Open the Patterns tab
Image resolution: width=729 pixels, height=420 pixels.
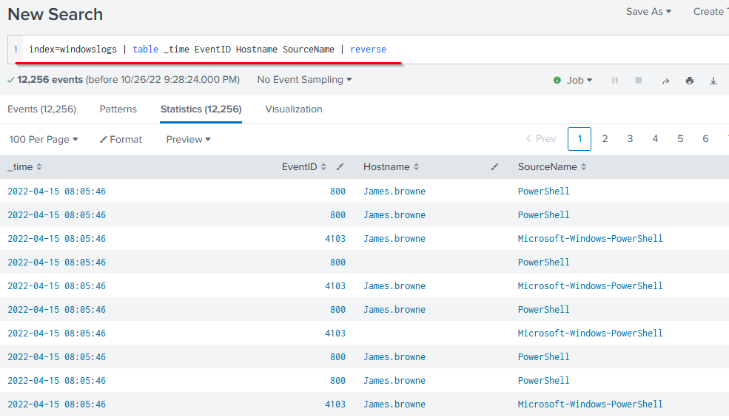(x=118, y=109)
